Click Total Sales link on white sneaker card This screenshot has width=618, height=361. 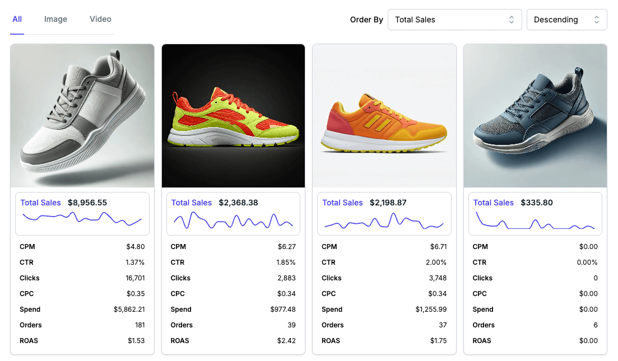[40, 203]
